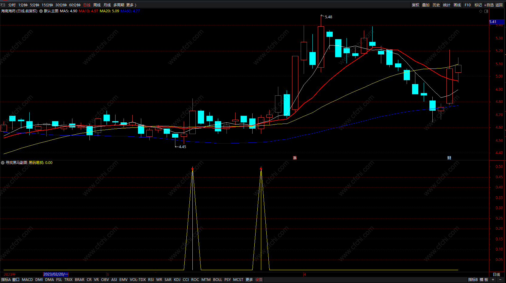
Task: Select the KDJ indicator
Action: [177, 280]
